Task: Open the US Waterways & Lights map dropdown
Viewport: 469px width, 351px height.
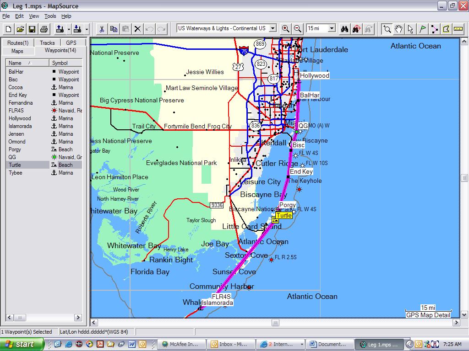Action: tap(273, 28)
